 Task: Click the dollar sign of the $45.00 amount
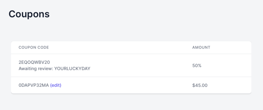click(194, 85)
